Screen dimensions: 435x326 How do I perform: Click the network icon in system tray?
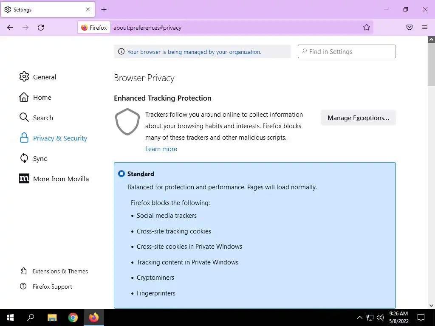click(370, 318)
